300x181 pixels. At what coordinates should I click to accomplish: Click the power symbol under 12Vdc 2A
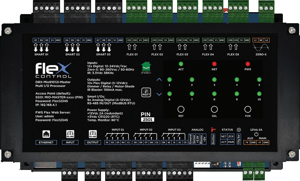tap(256, 134)
